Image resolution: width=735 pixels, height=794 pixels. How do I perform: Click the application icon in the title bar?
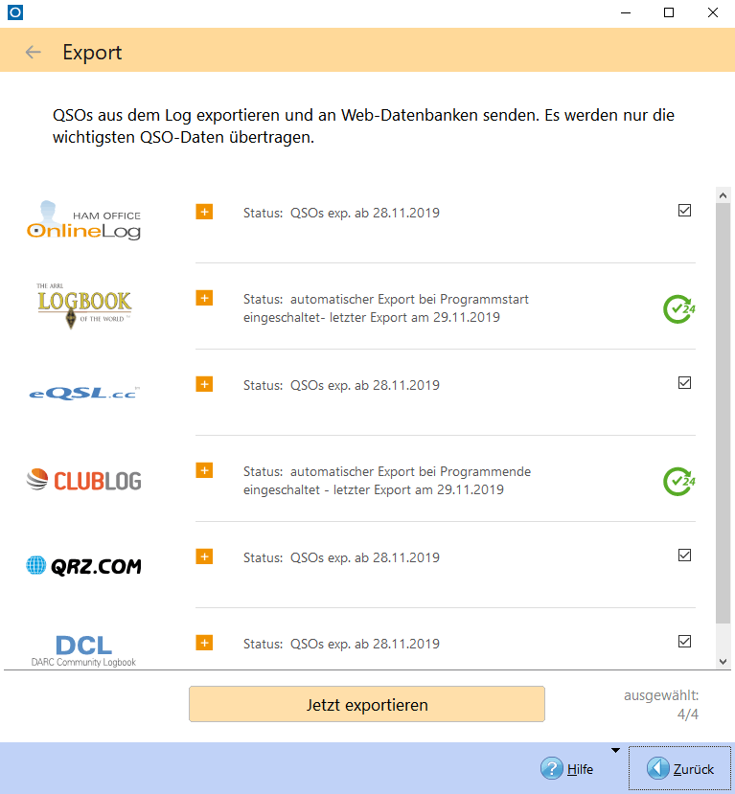[x=15, y=12]
